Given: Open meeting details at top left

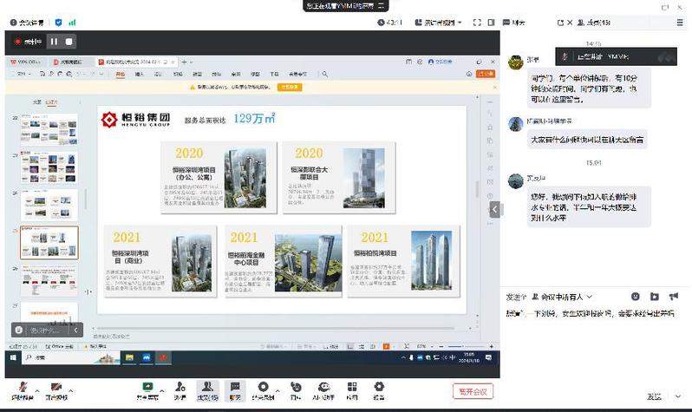Looking at the screenshot, I should tap(27, 23).
